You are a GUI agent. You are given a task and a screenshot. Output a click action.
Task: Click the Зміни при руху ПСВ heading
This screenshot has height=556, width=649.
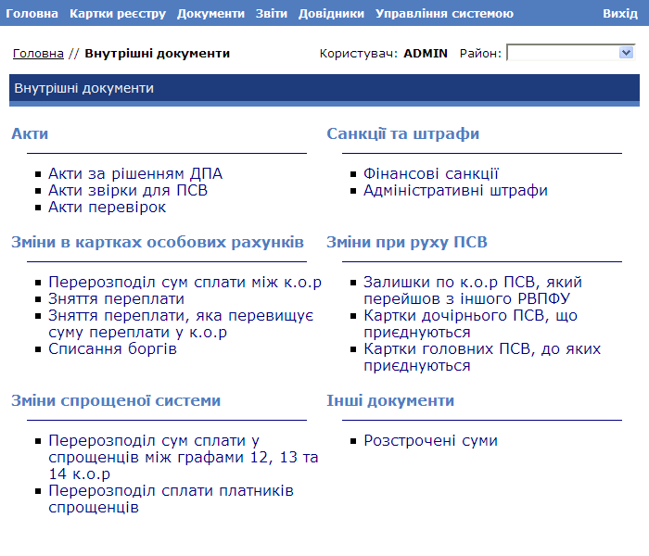pyautogui.click(x=407, y=243)
